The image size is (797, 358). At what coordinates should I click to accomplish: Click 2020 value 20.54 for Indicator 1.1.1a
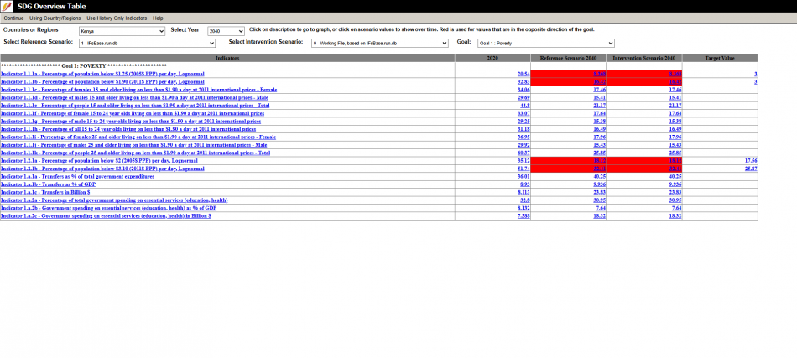pyautogui.click(x=523, y=74)
